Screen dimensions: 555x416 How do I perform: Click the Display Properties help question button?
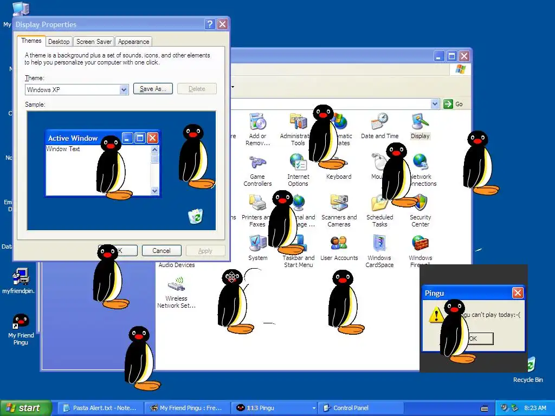pos(210,24)
